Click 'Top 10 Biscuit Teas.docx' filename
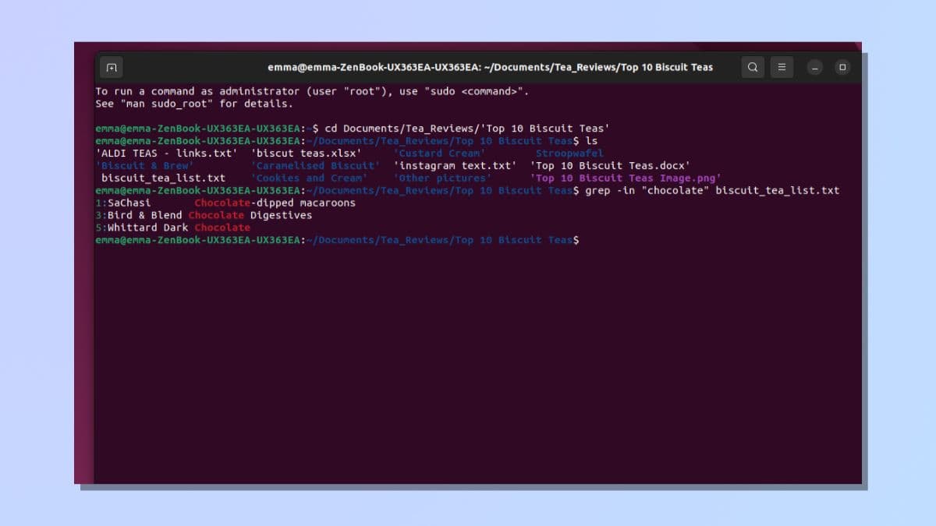This screenshot has height=526, width=936. tap(614, 165)
